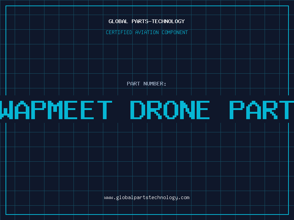
Task: Click the large DRONE word
Action: [x=170, y=110]
